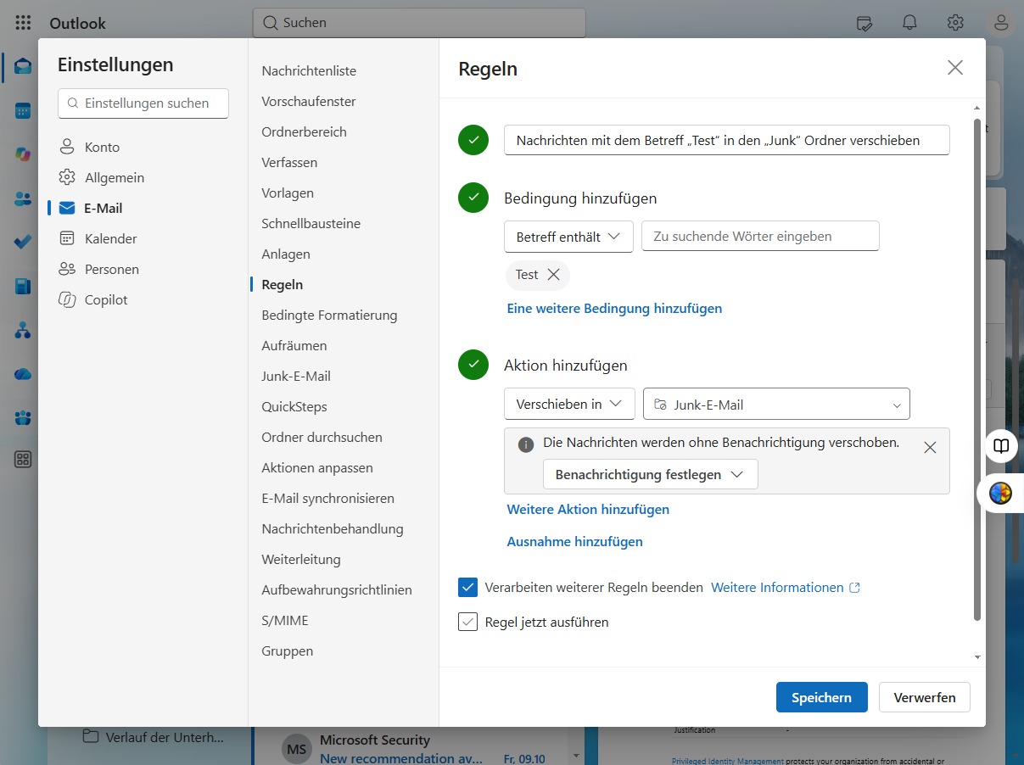1024x765 pixels.
Task: Click the rule name text field
Action: (x=727, y=140)
